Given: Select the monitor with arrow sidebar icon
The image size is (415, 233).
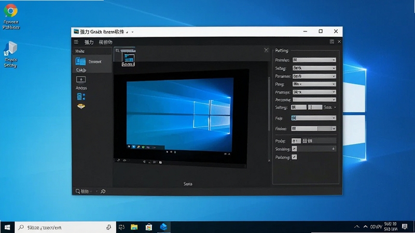Looking at the screenshot, I should click(81, 80).
